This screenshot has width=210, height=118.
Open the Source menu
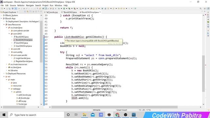tap(13, 5)
